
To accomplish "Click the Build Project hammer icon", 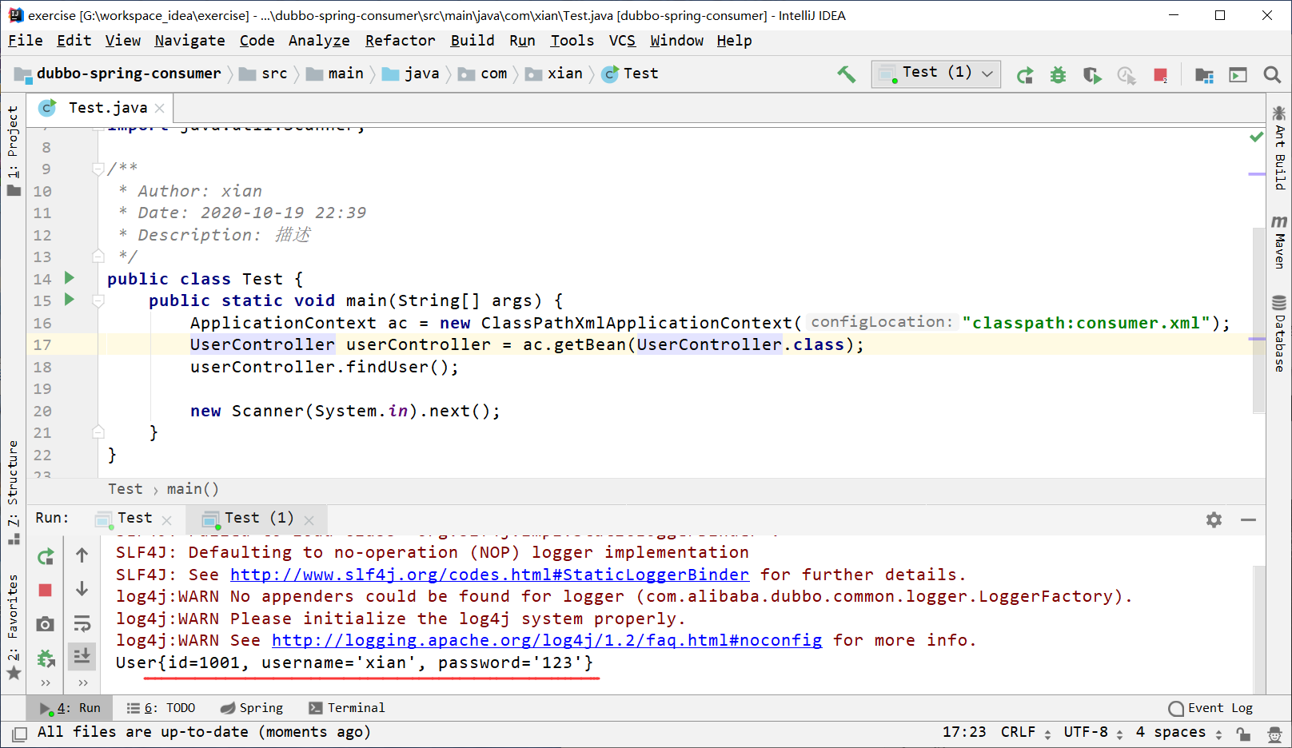I will click(x=846, y=74).
